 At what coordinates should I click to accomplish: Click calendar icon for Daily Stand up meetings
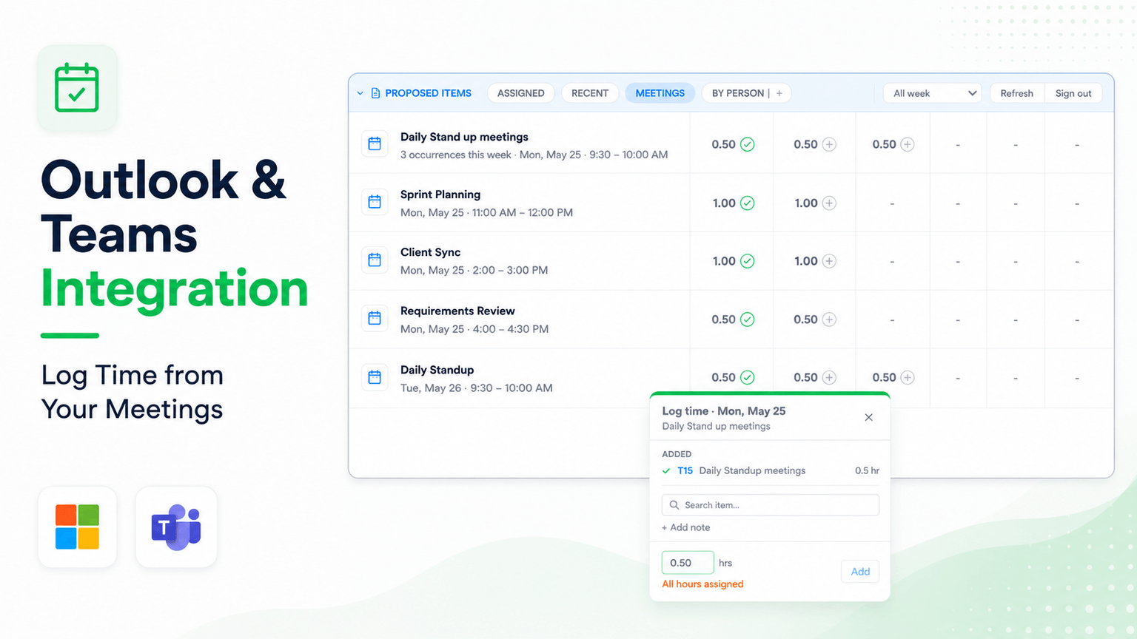[x=375, y=143]
